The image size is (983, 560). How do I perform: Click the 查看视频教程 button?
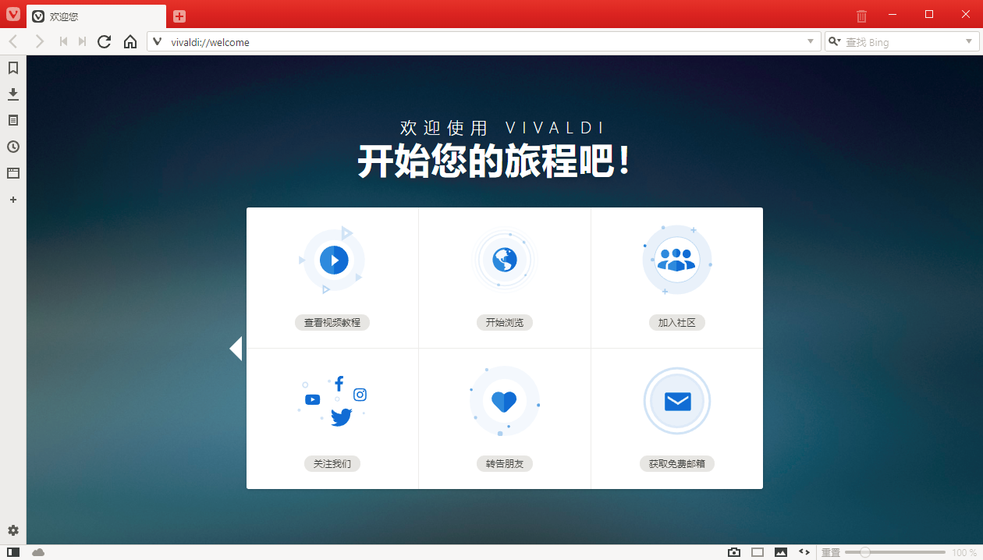[332, 322]
